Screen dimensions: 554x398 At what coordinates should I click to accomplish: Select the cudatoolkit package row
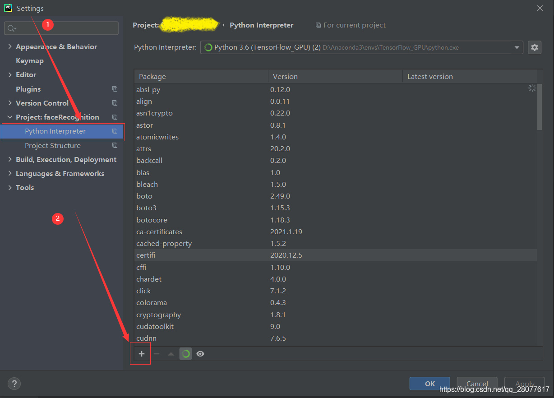click(x=335, y=326)
